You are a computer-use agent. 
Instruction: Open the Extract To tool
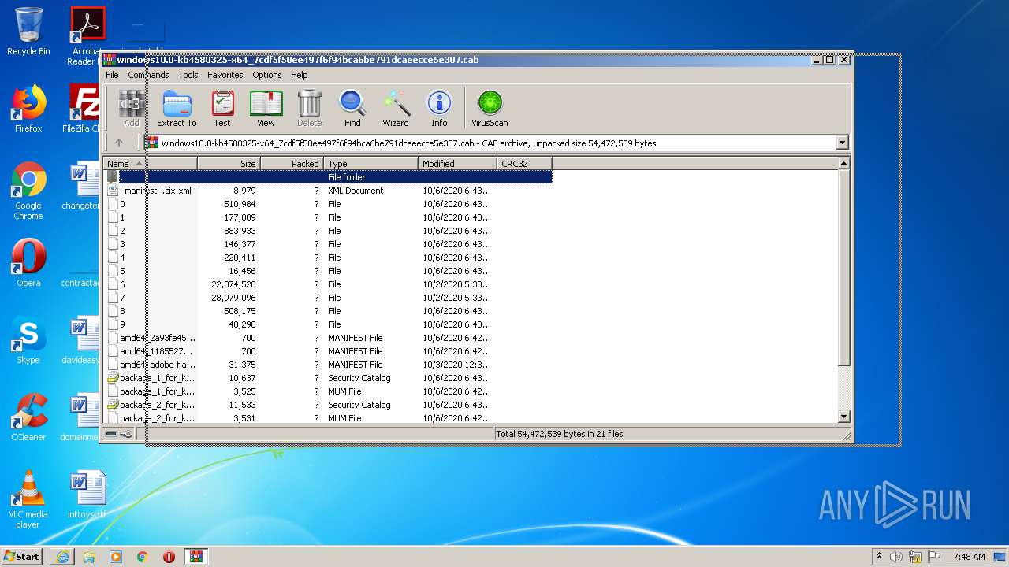pos(177,109)
